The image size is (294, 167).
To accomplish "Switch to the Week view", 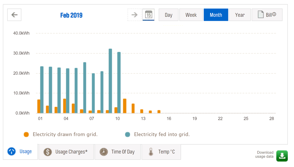I will (191, 15).
